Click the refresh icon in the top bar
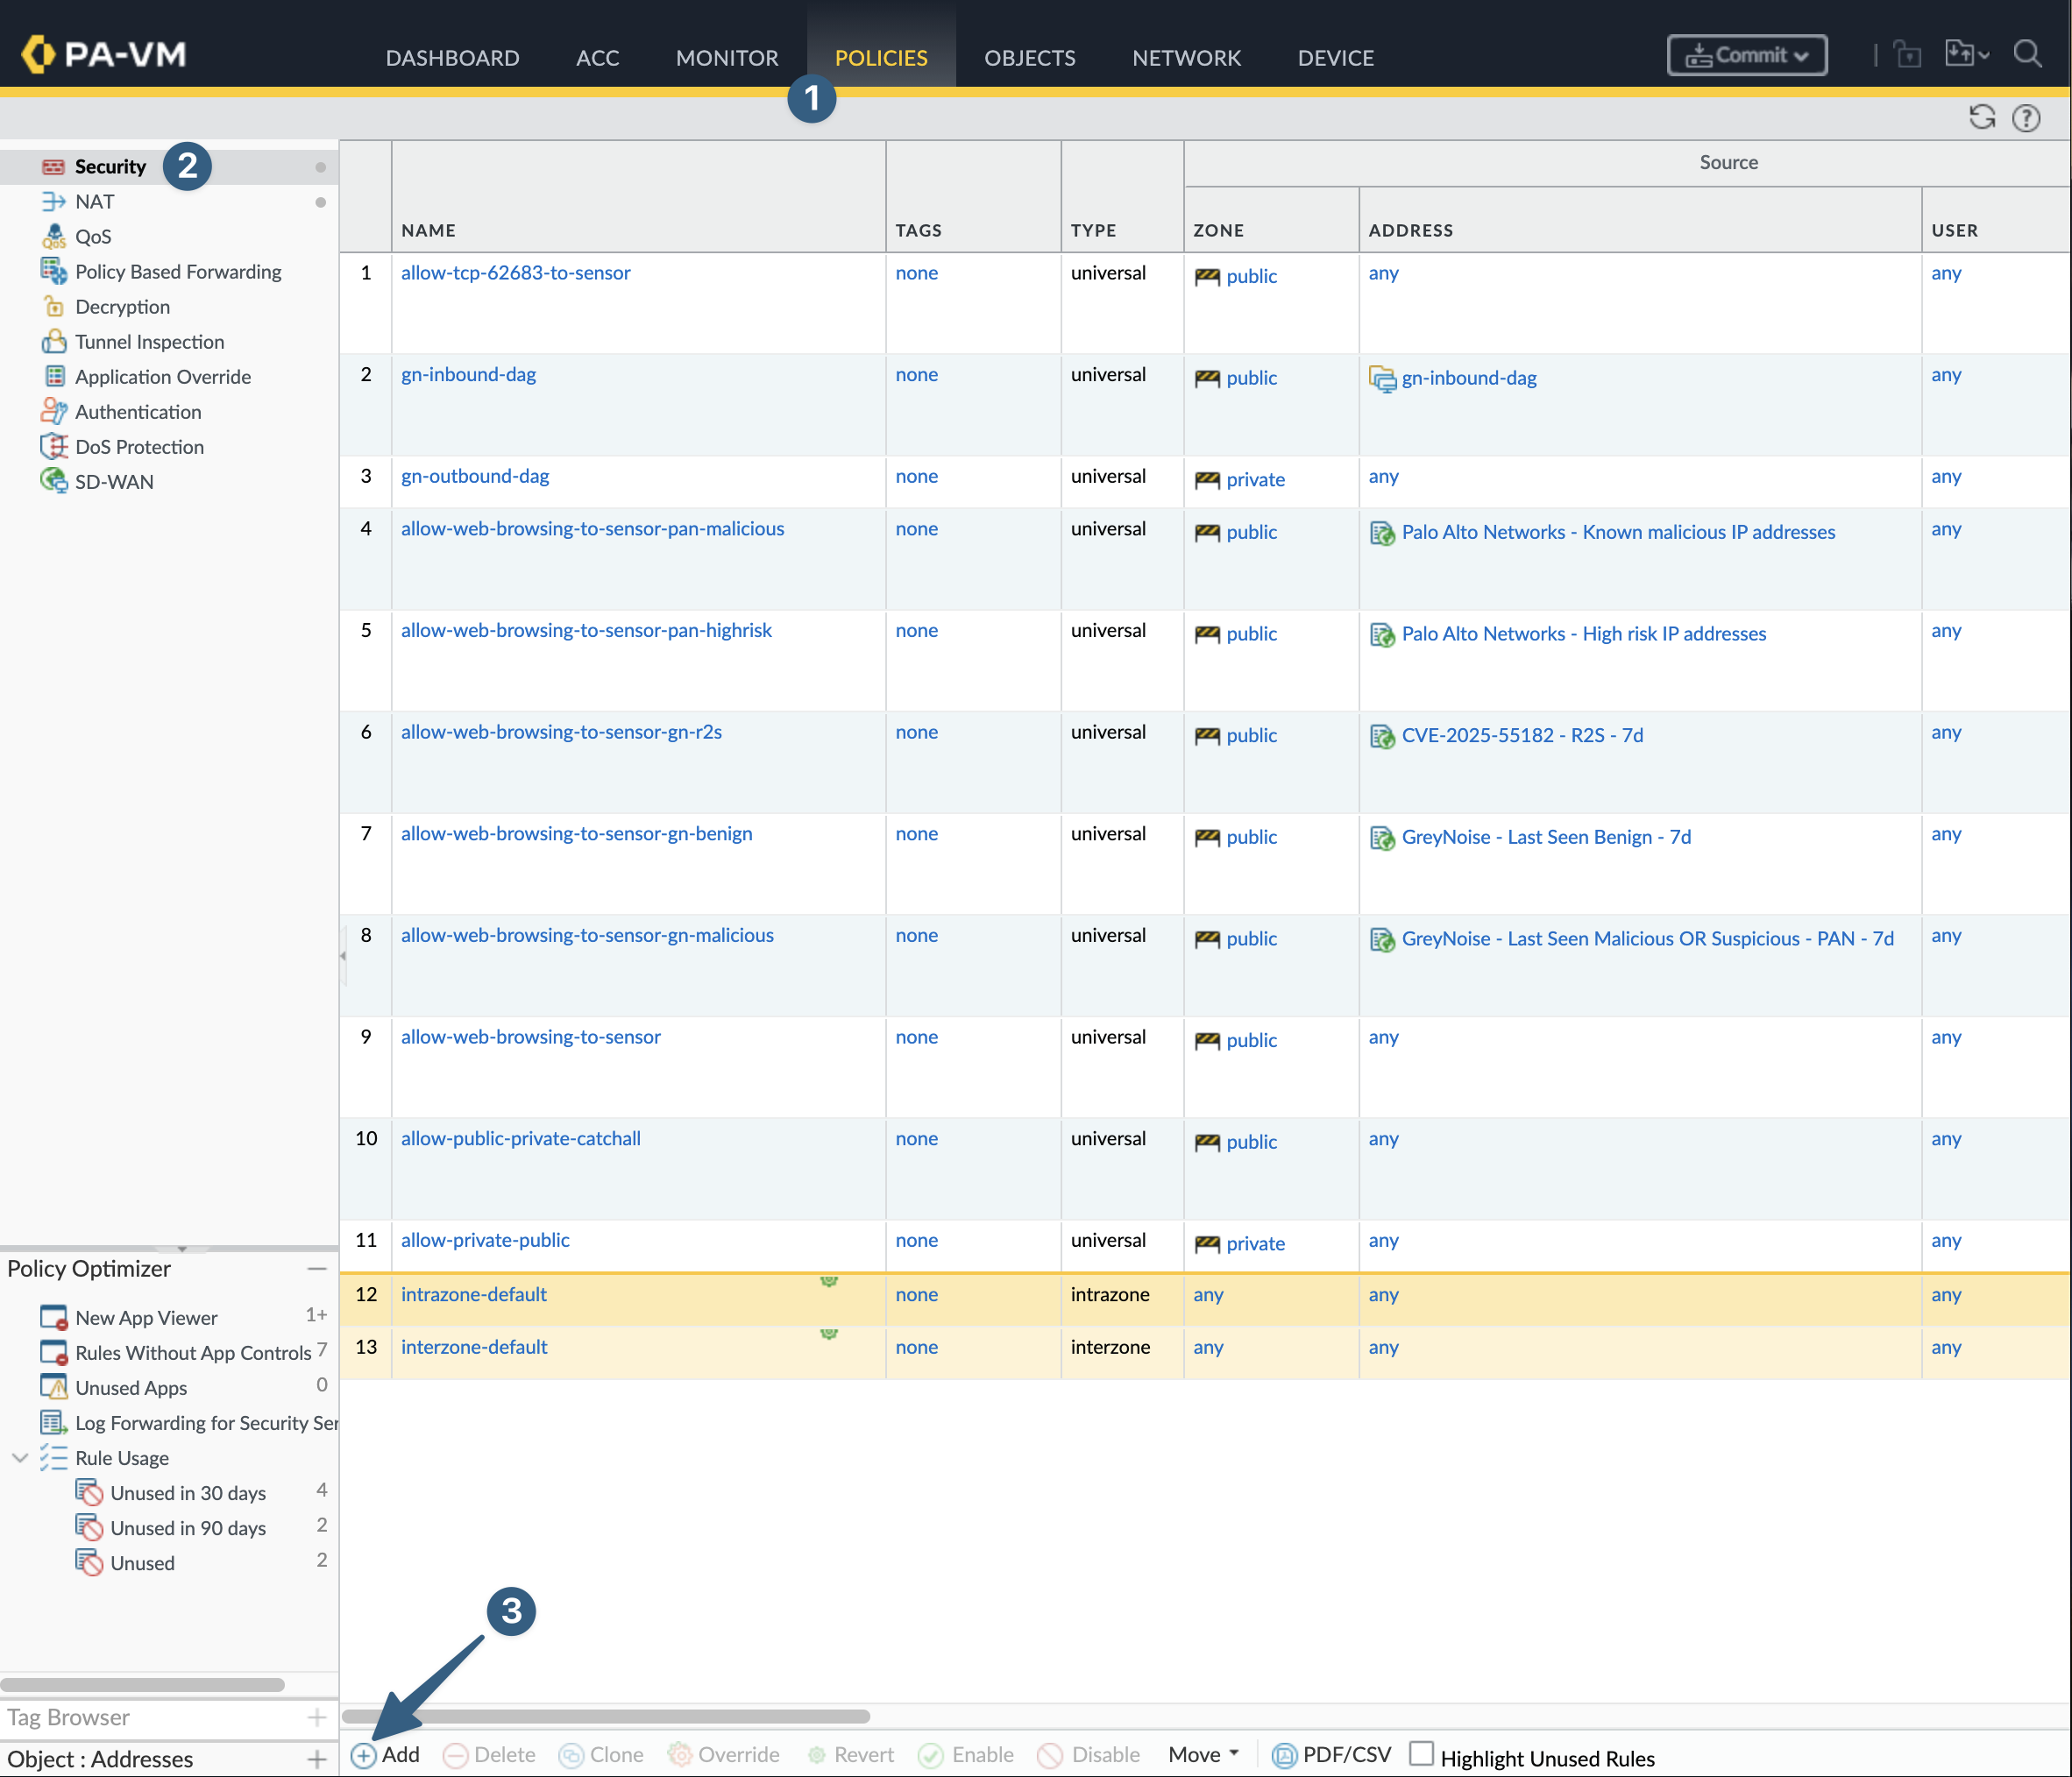2072x1777 pixels. (1981, 118)
